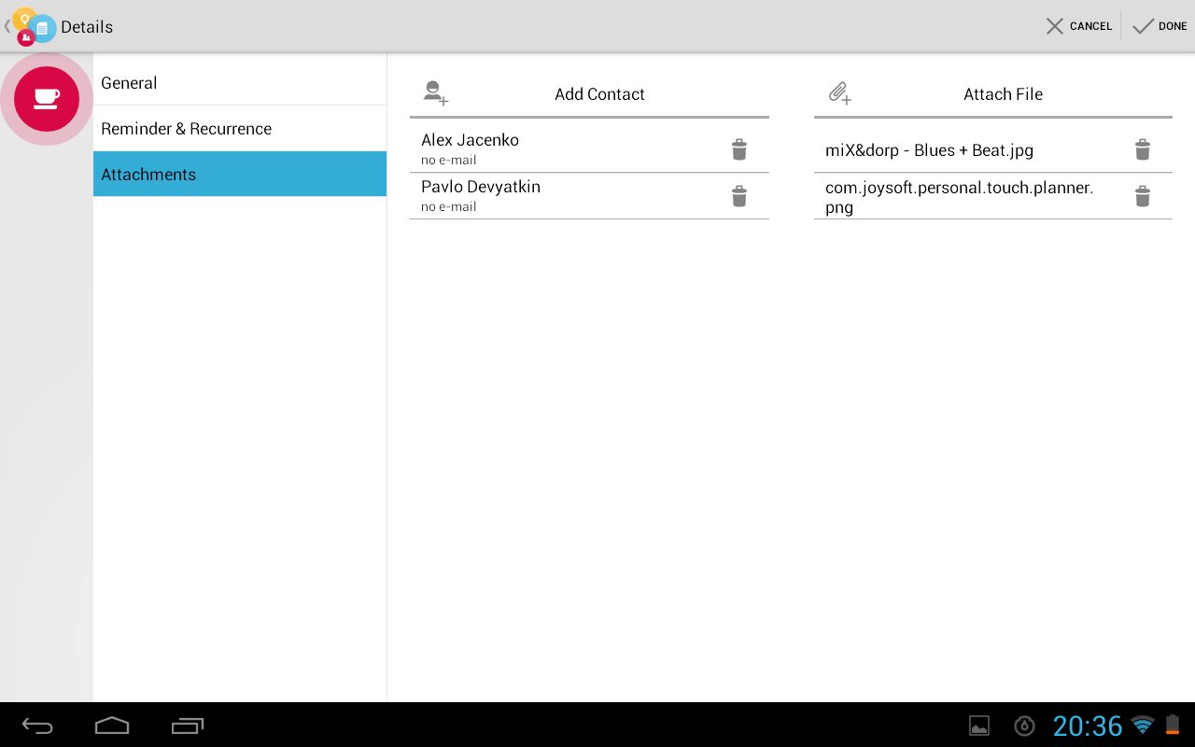The width and height of the screenshot is (1195, 747).
Task: Open the recent apps overview
Action: tap(188, 726)
